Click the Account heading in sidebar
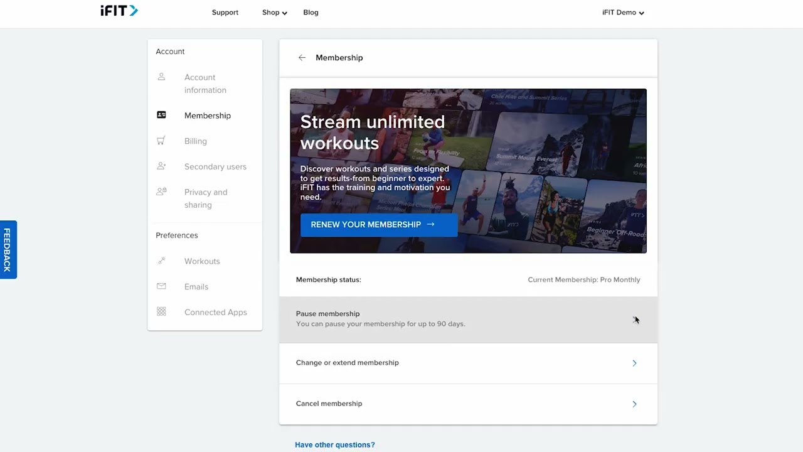Image resolution: width=803 pixels, height=452 pixels. (170, 51)
